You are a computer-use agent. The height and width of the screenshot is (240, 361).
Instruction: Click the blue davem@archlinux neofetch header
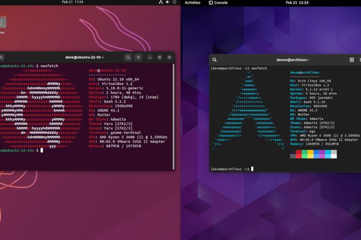(x=304, y=73)
